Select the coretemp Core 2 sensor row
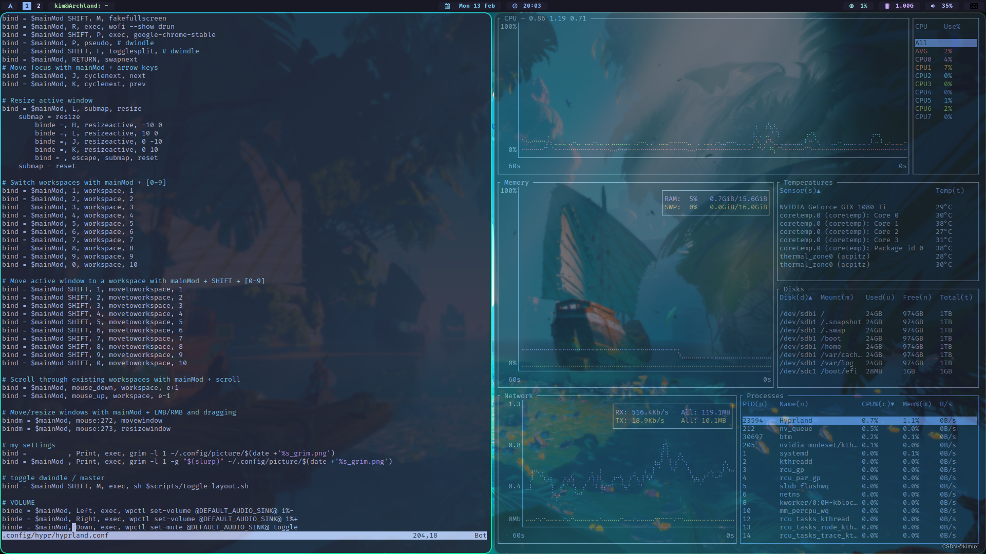Viewport: 986px width, 554px height. tap(878, 232)
